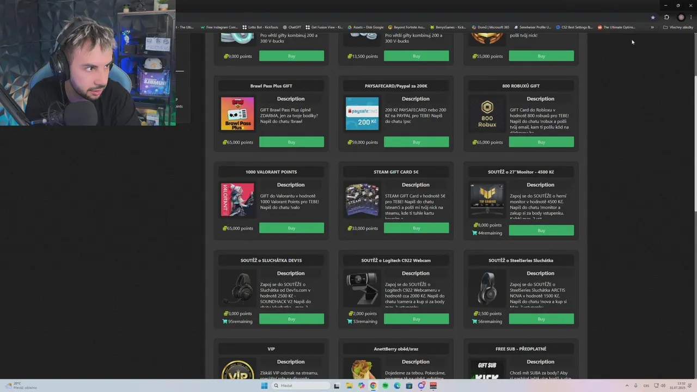Viewport: 697px width, 392px height.
Task: Buy the 55,000 points item
Action: click(541, 56)
